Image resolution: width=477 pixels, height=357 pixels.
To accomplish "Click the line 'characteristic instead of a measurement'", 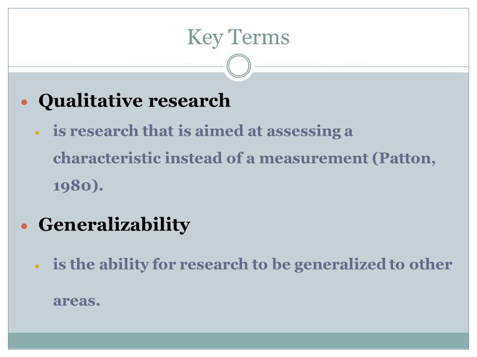I will pos(211,158).
